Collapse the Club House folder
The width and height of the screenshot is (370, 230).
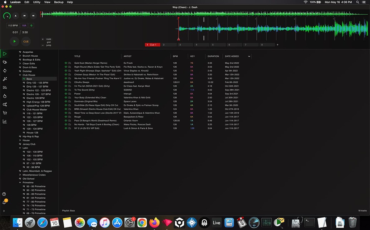click(x=20, y=74)
